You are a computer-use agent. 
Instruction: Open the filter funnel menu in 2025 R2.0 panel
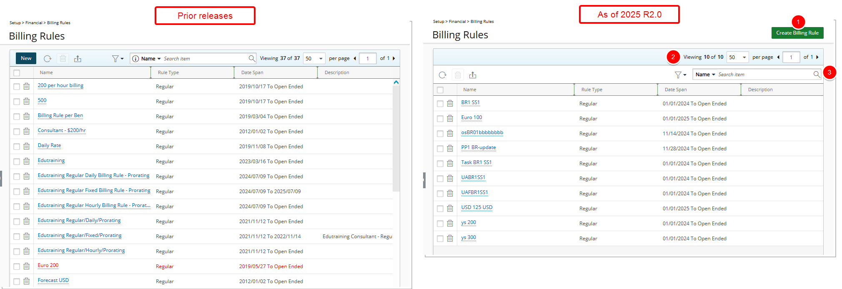coord(680,75)
